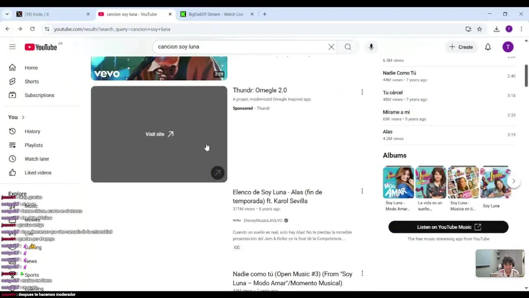Screen dimensions: 529x298
Task: Open a new browser tab
Action: (264, 14)
